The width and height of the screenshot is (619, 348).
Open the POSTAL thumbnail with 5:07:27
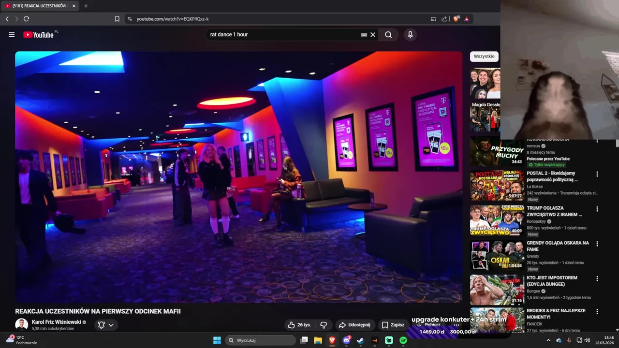pyautogui.click(x=497, y=185)
